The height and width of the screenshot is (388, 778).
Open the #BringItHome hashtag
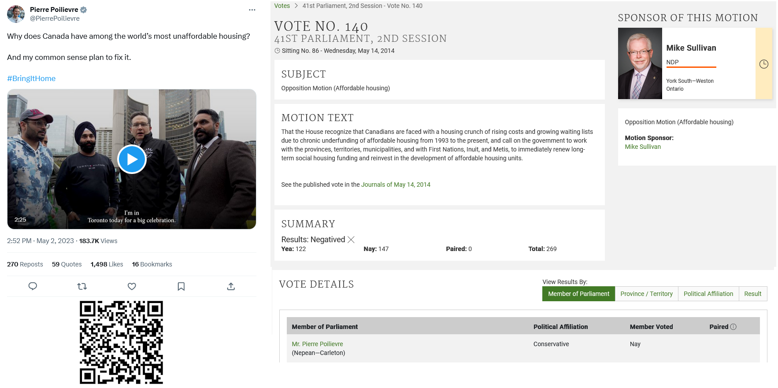(x=31, y=78)
